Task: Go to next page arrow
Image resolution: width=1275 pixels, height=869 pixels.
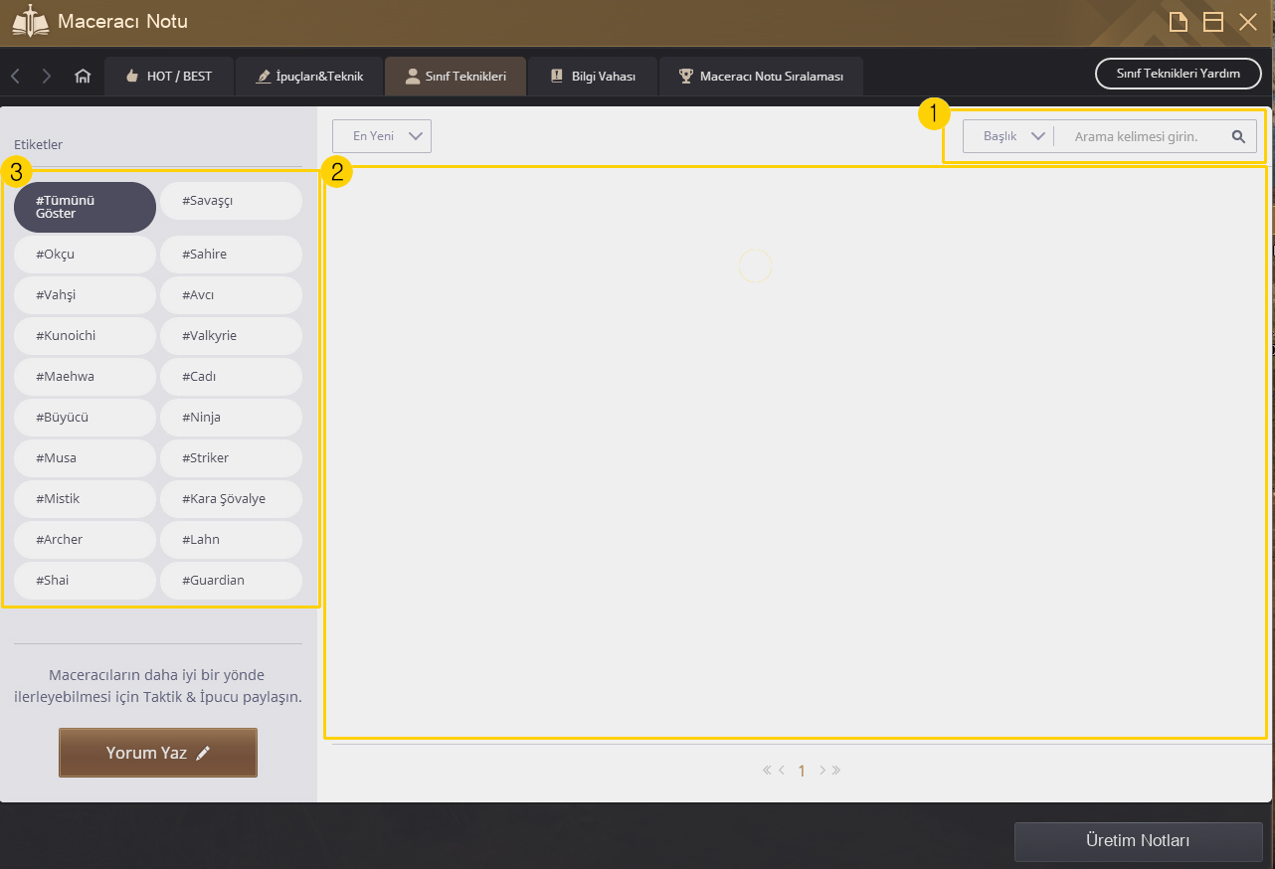Action: [822, 770]
